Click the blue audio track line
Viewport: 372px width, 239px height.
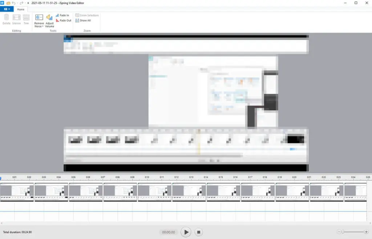[x=183, y=211]
